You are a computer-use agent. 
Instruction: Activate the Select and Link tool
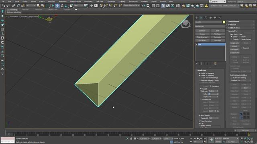tap(13, 6)
